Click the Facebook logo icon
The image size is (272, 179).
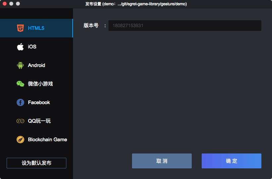pos(20,102)
